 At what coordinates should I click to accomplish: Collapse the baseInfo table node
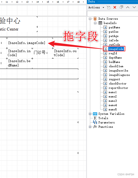95,23
